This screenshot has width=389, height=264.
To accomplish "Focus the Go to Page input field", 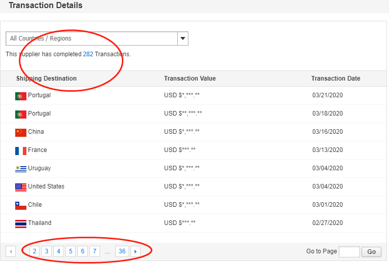I will tap(349, 252).
